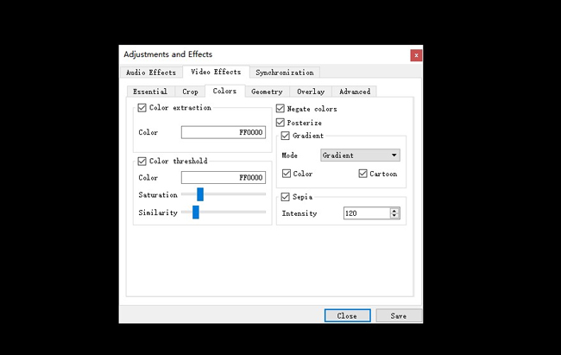Click the Similarity slider handle
561x355 pixels.
click(x=196, y=212)
